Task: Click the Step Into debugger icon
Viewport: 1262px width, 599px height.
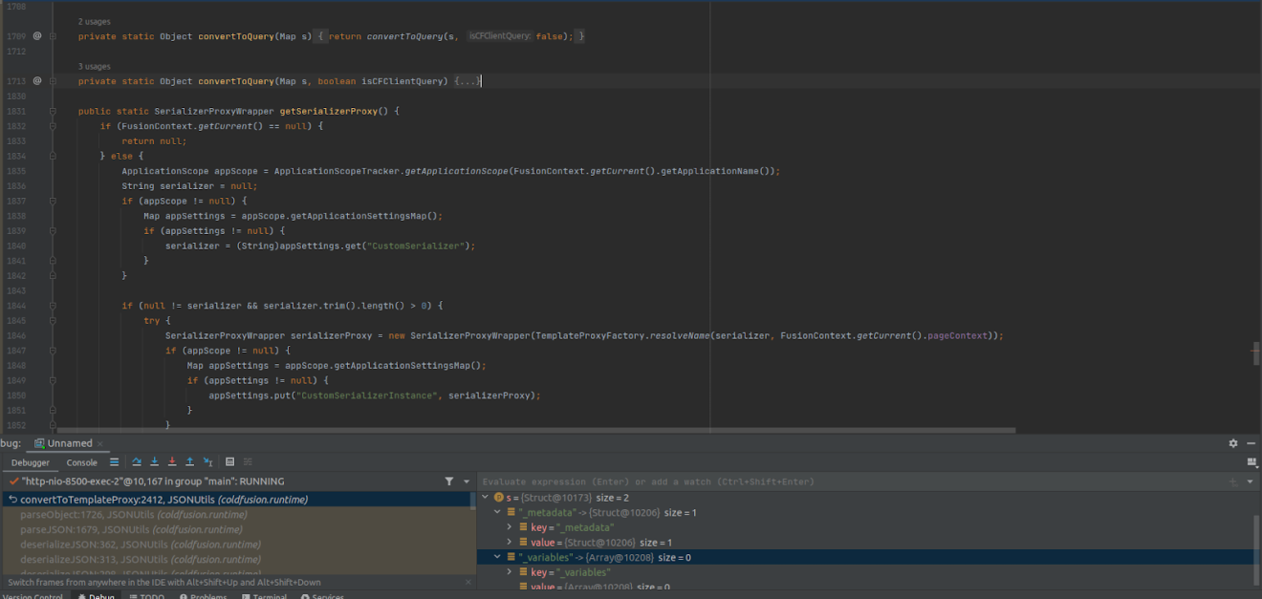Action: [155, 461]
